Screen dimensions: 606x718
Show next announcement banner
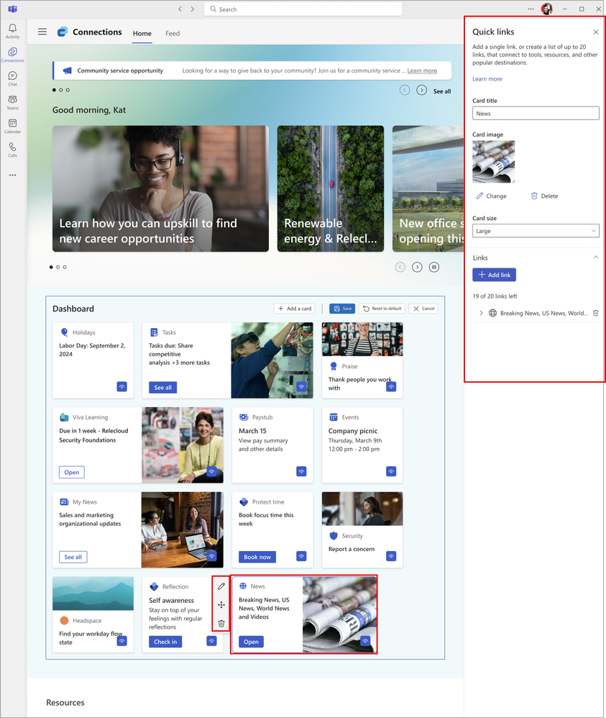421,90
